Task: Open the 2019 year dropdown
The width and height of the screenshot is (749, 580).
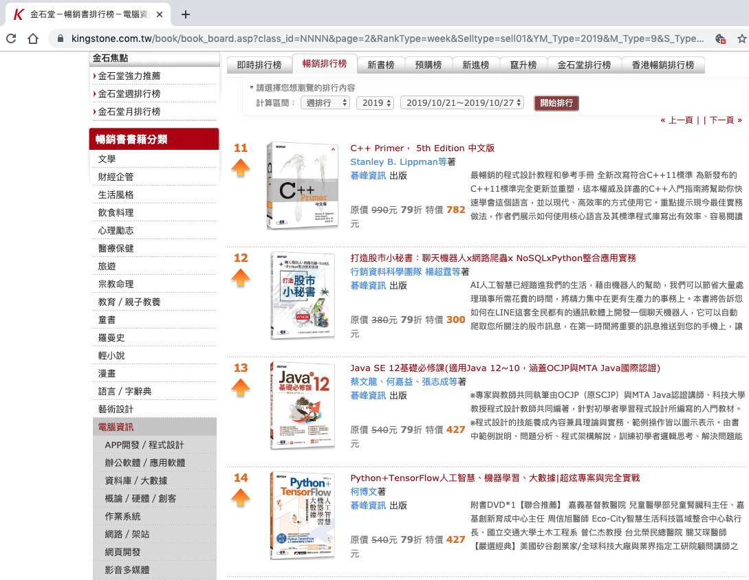Action: pos(375,102)
